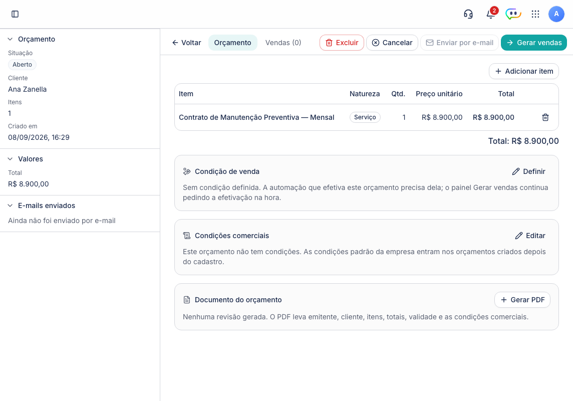
Task: Click the Gerar PDF button
Action: pyautogui.click(x=522, y=300)
